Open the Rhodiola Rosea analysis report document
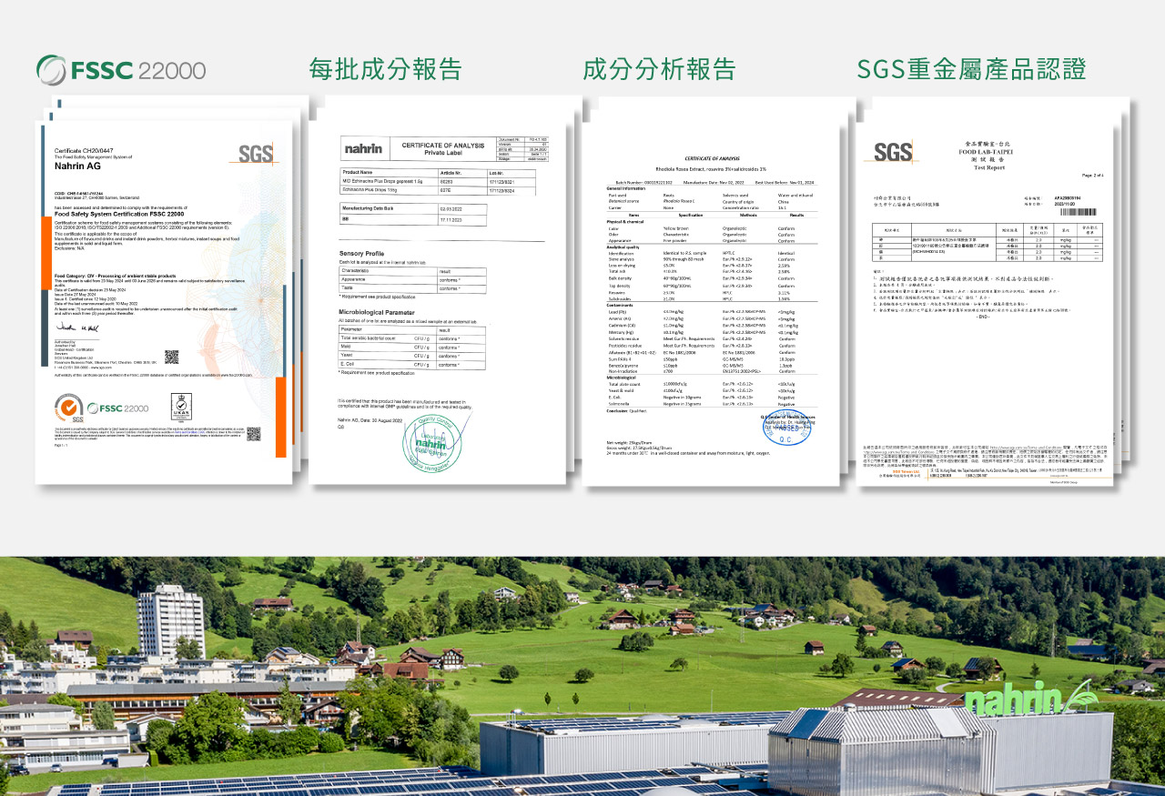The image size is (1165, 796). tap(710, 309)
